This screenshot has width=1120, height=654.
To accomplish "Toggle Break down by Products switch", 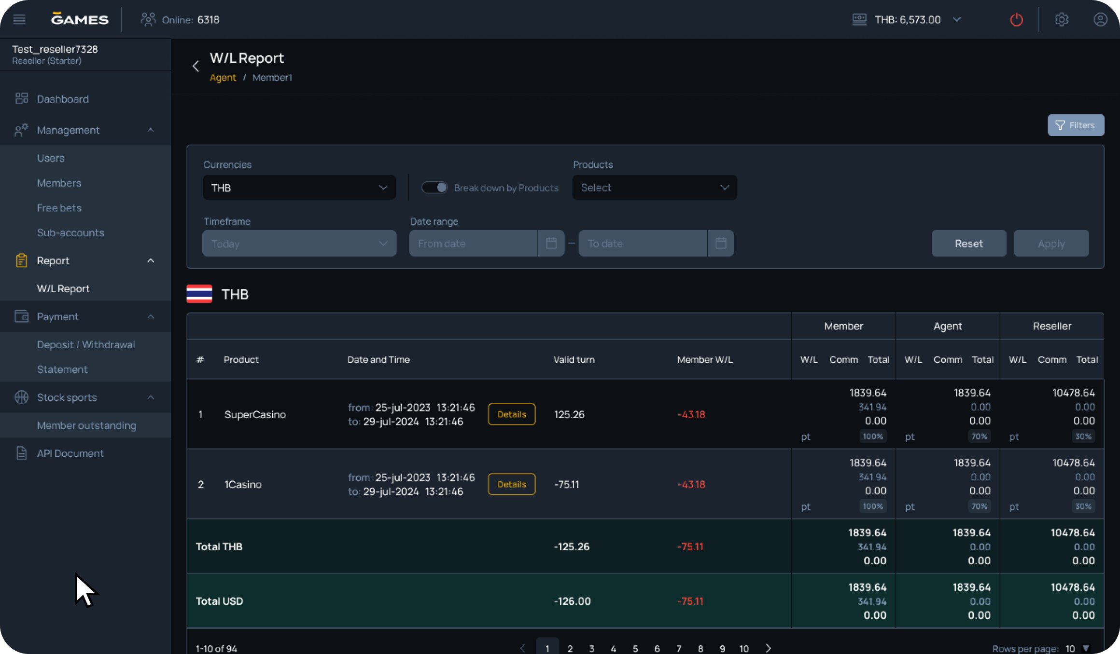I will 434,188.
